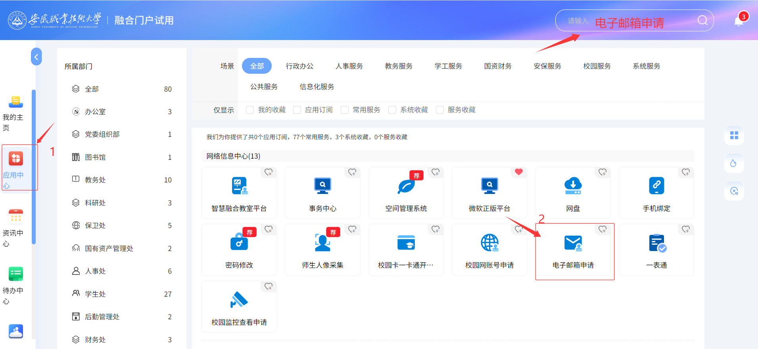Viewport: 758px width, 349px height.
Task: Click the notification bell icon
Action: tap(738, 21)
